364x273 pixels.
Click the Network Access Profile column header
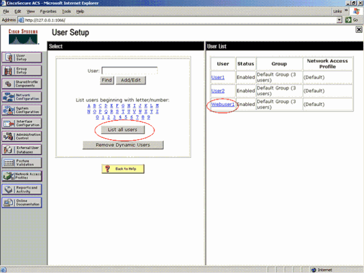tap(328, 63)
